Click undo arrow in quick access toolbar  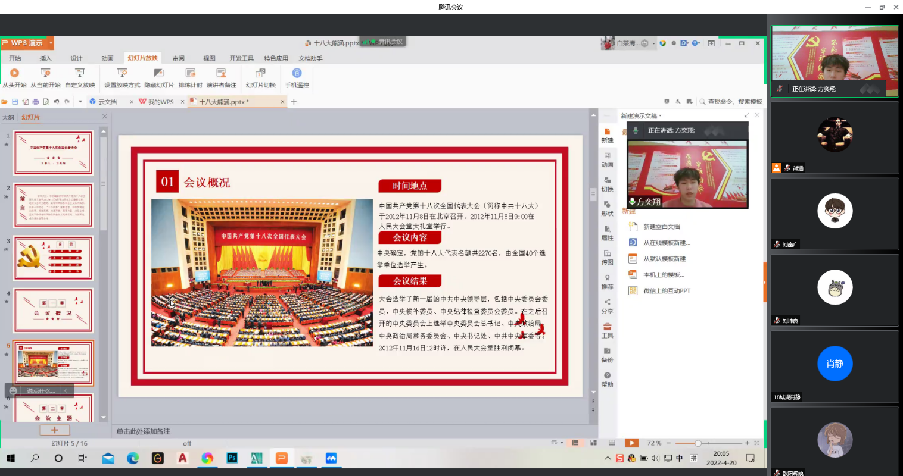pyautogui.click(x=57, y=102)
